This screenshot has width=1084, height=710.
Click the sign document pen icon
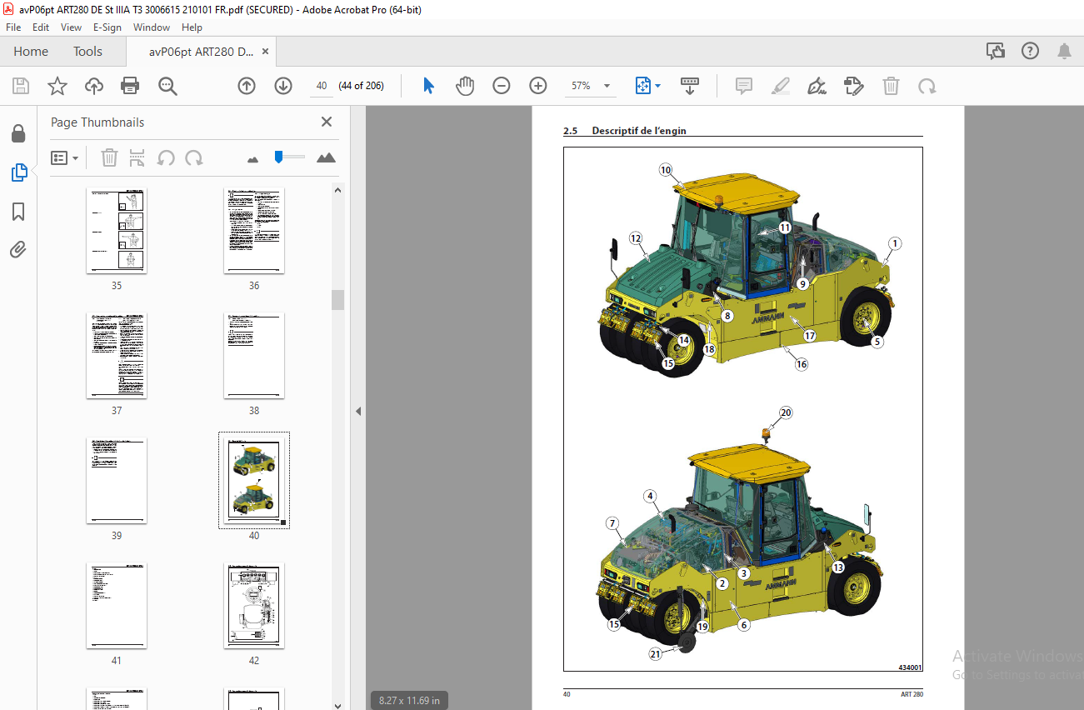[817, 86]
